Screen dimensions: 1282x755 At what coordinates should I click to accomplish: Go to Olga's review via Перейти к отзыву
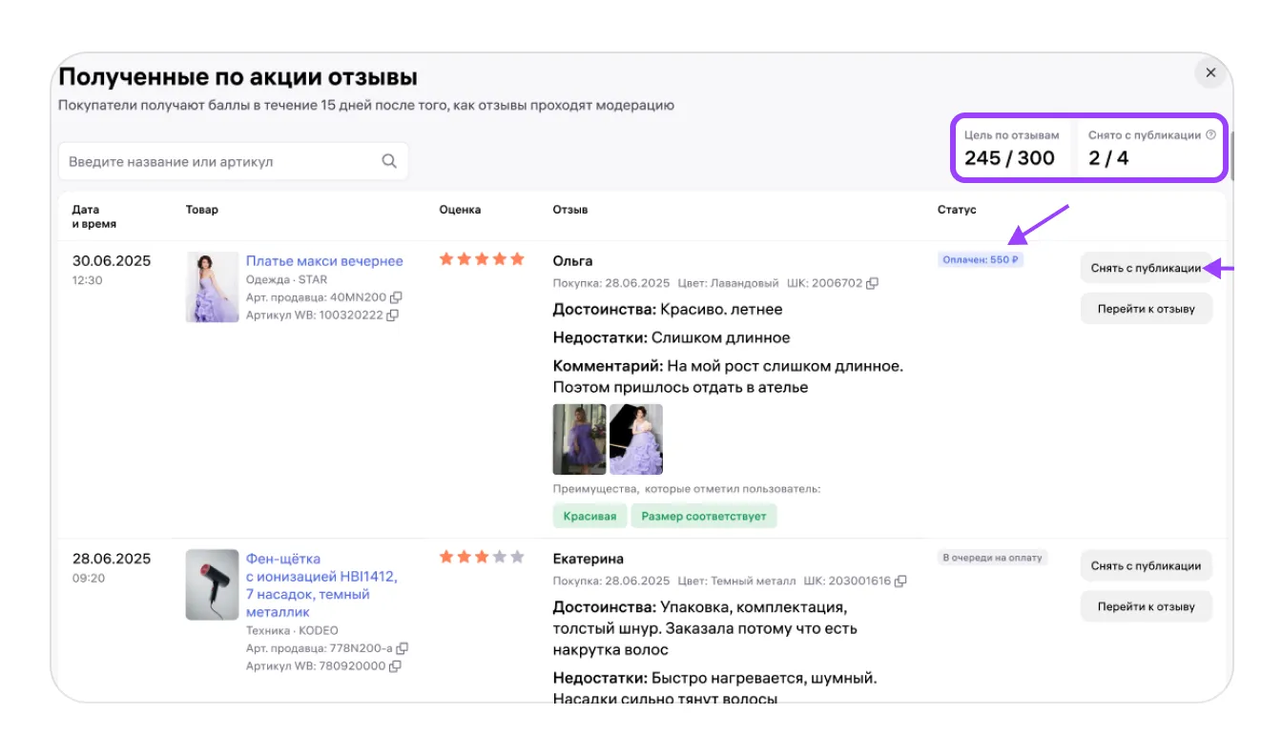coord(1146,309)
